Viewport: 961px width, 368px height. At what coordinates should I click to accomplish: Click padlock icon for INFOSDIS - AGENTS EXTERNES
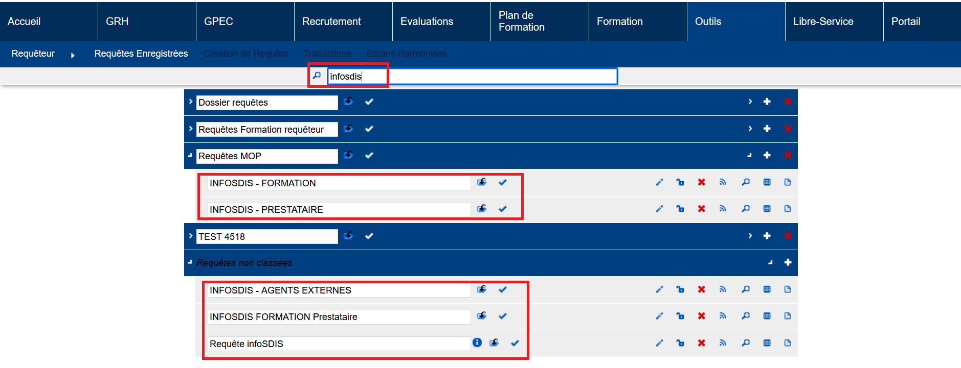coord(680,289)
